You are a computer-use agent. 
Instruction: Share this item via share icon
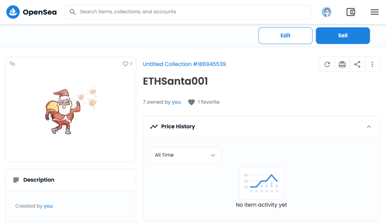357,64
